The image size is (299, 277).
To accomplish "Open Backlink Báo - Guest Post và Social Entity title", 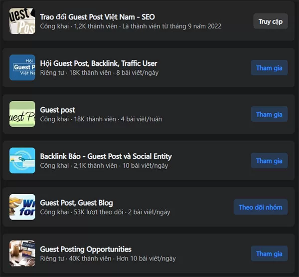I will click(106, 156).
